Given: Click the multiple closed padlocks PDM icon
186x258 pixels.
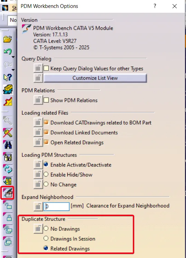Looking at the screenshot, I should coord(8,241).
